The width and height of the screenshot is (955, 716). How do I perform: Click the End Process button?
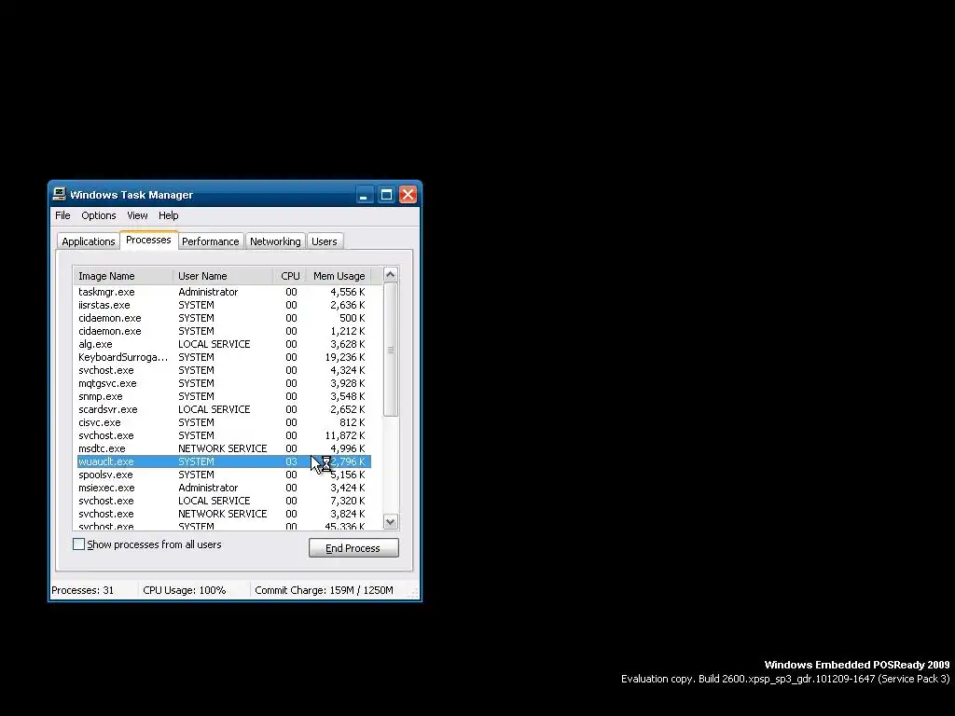pyautogui.click(x=353, y=548)
